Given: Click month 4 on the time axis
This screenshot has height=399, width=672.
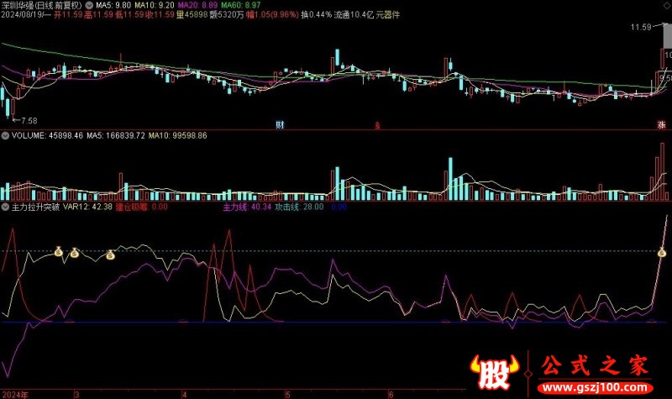Looking at the screenshot, I should 184,394.
